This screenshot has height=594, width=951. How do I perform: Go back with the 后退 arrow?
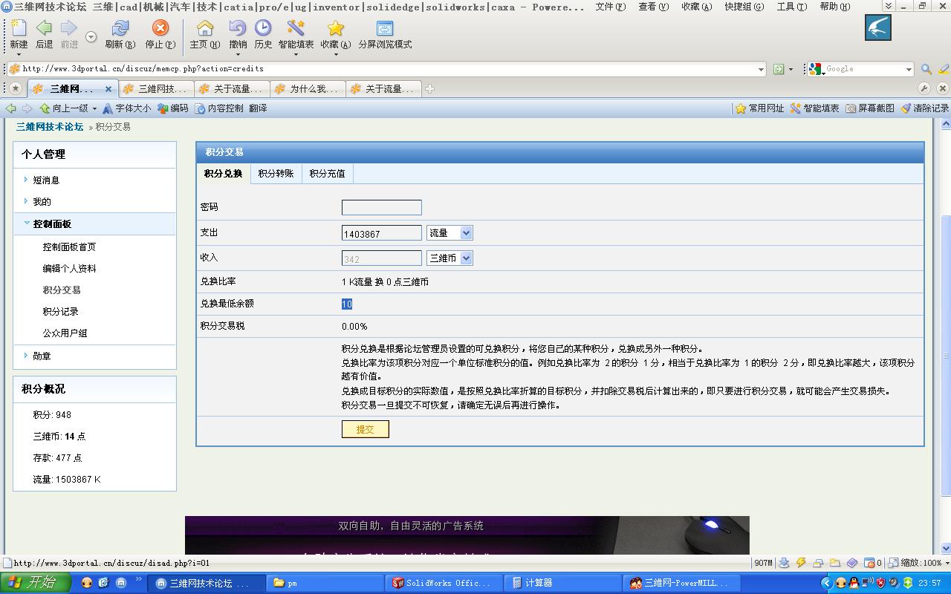tap(44, 29)
